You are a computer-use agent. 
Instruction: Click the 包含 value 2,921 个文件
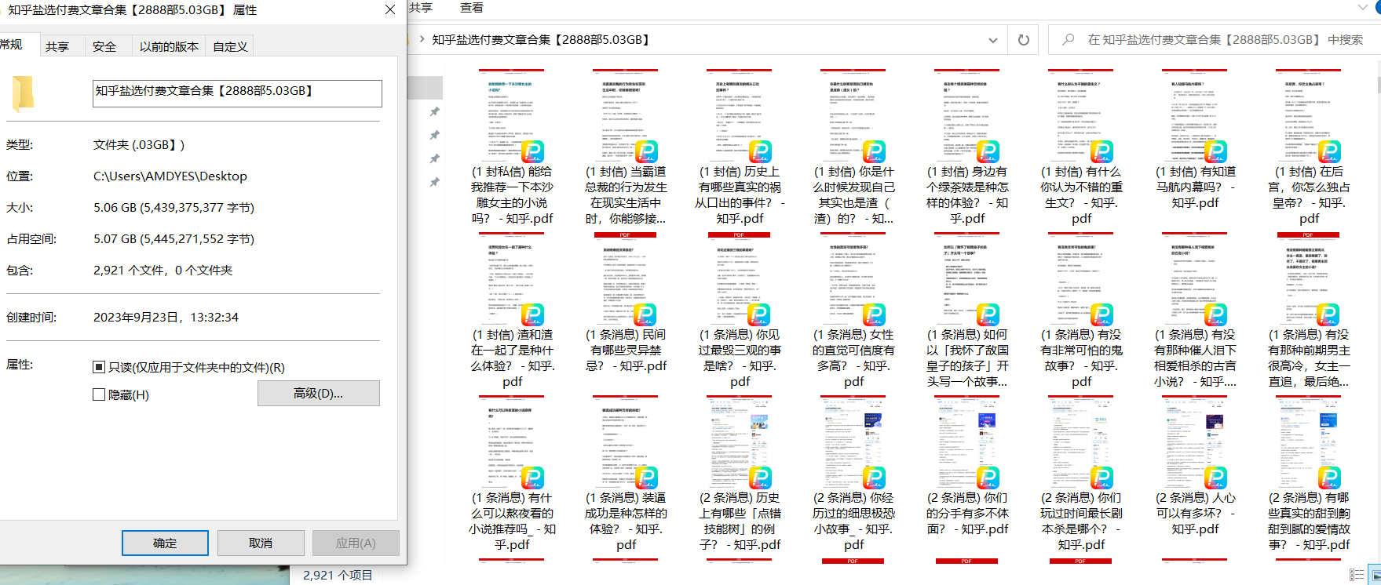click(x=163, y=271)
